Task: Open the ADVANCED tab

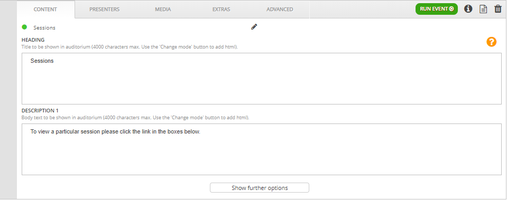Action: click(280, 9)
